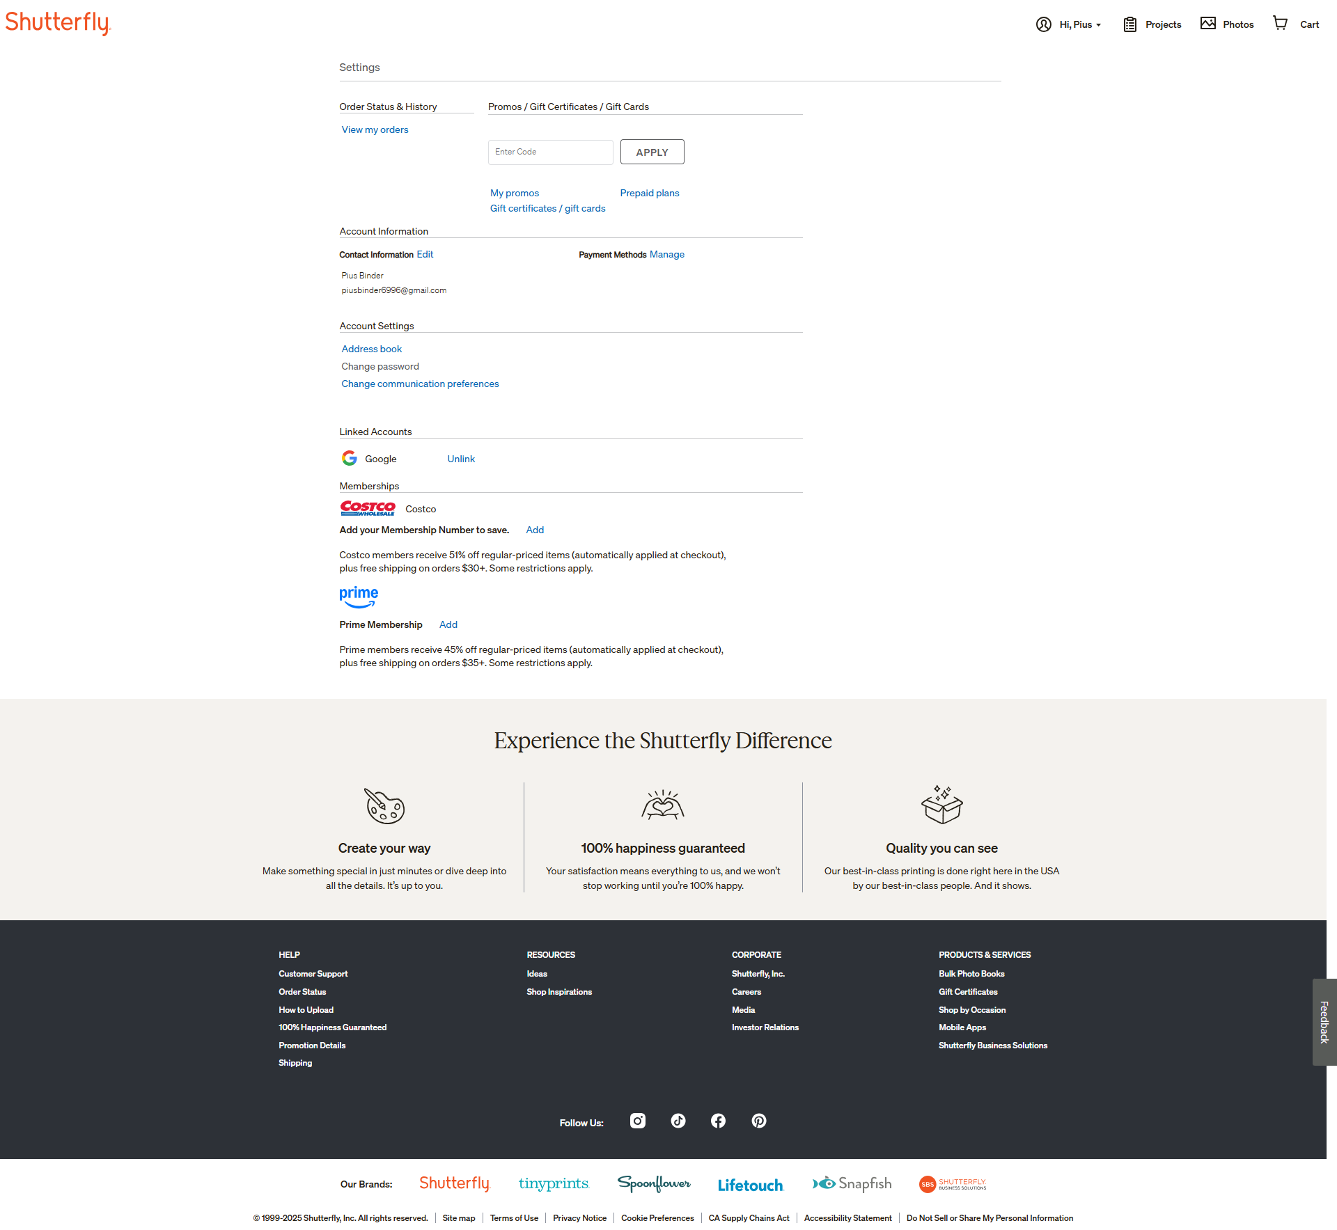Open View my orders link

[x=375, y=129]
